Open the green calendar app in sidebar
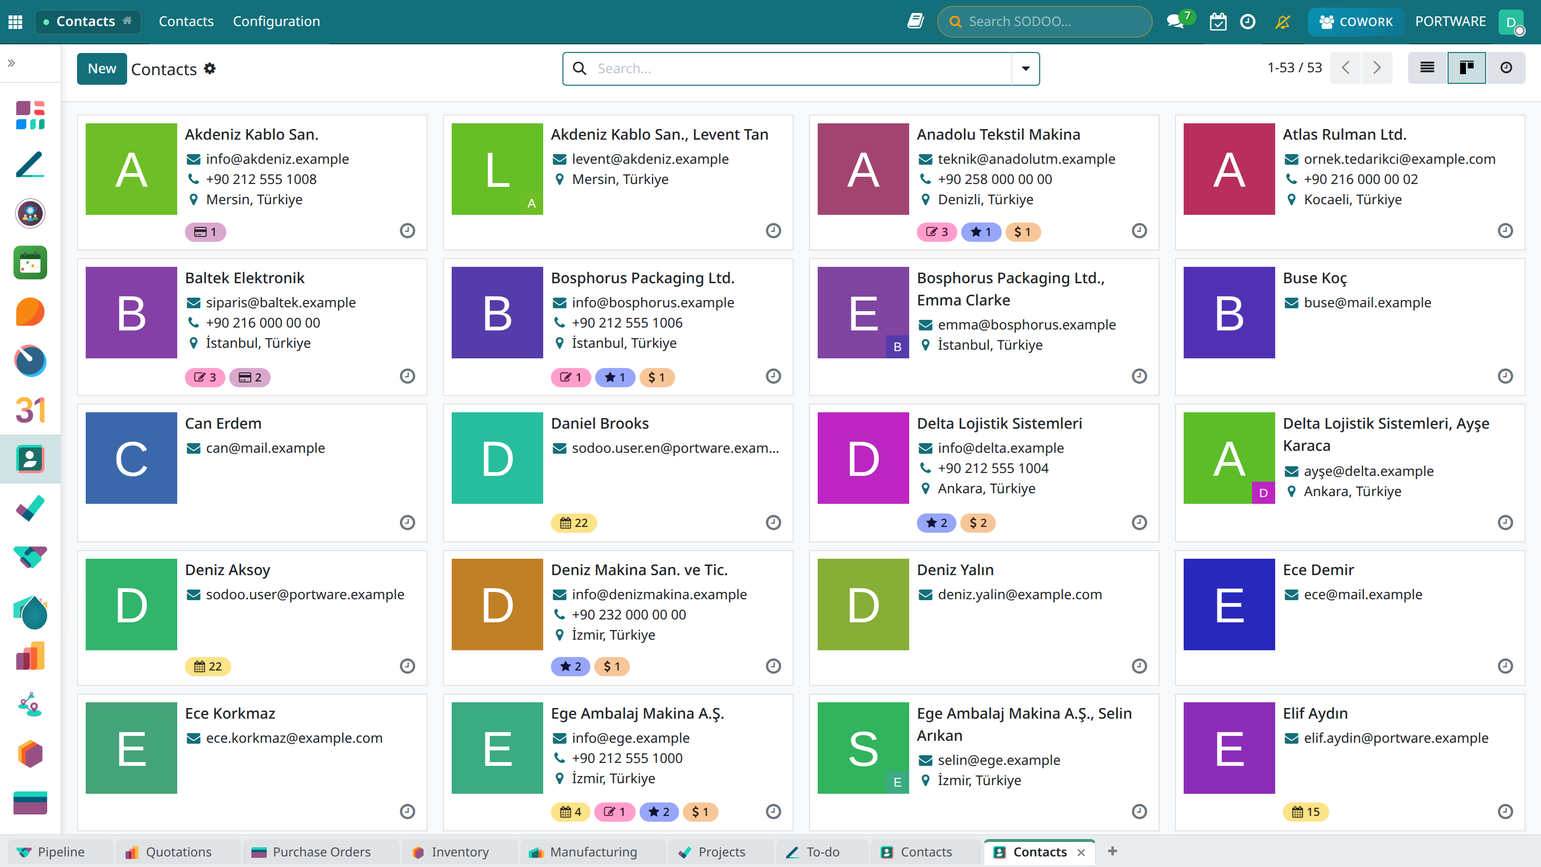1541x867 pixels. pos(30,263)
